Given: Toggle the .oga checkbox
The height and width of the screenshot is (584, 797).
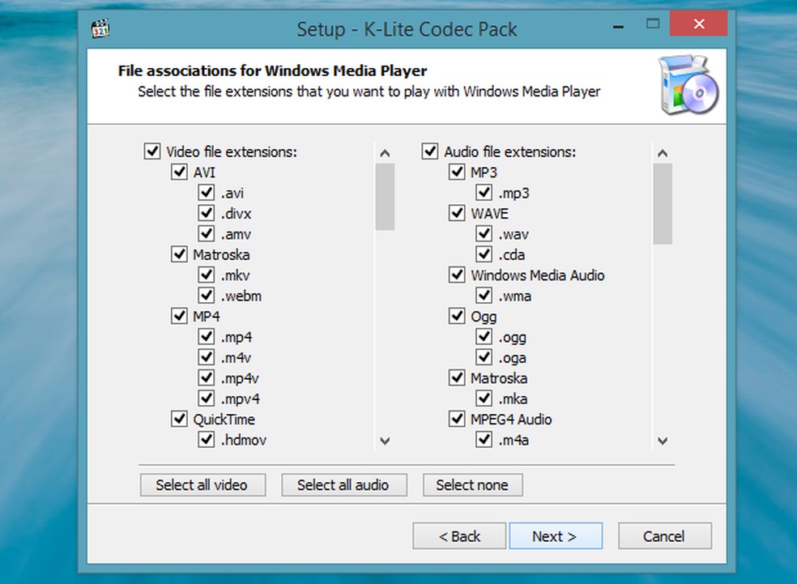Looking at the screenshot, I should (x=484, y=357).
